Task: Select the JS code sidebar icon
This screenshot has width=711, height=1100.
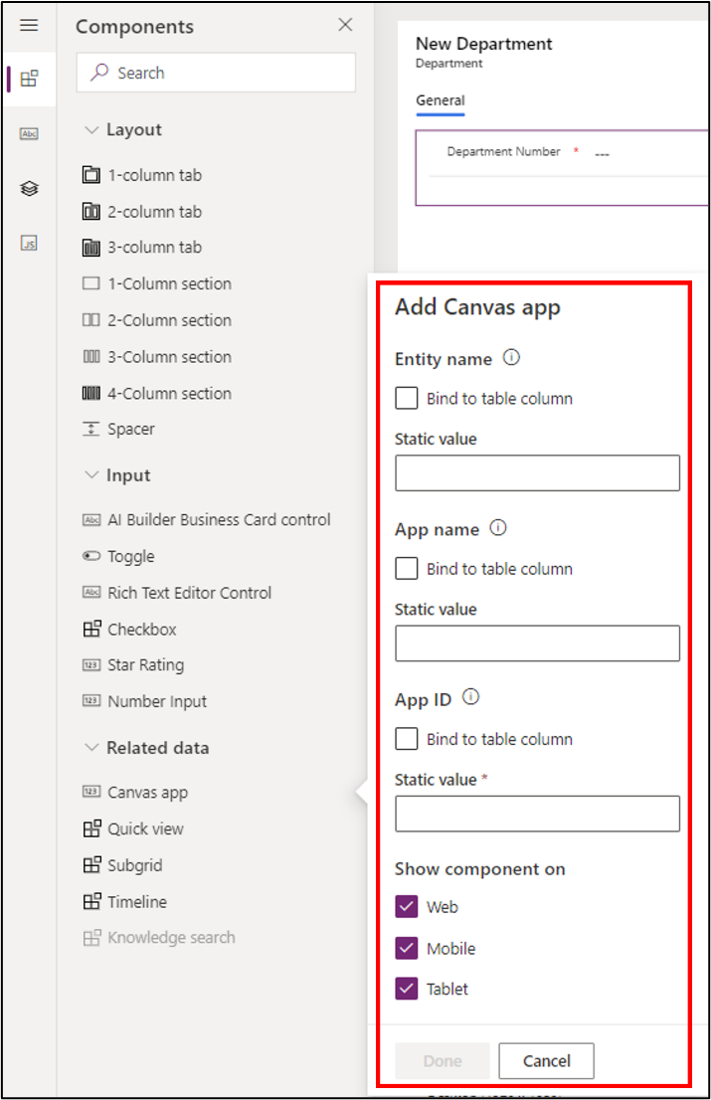Action: click(29, 241)
